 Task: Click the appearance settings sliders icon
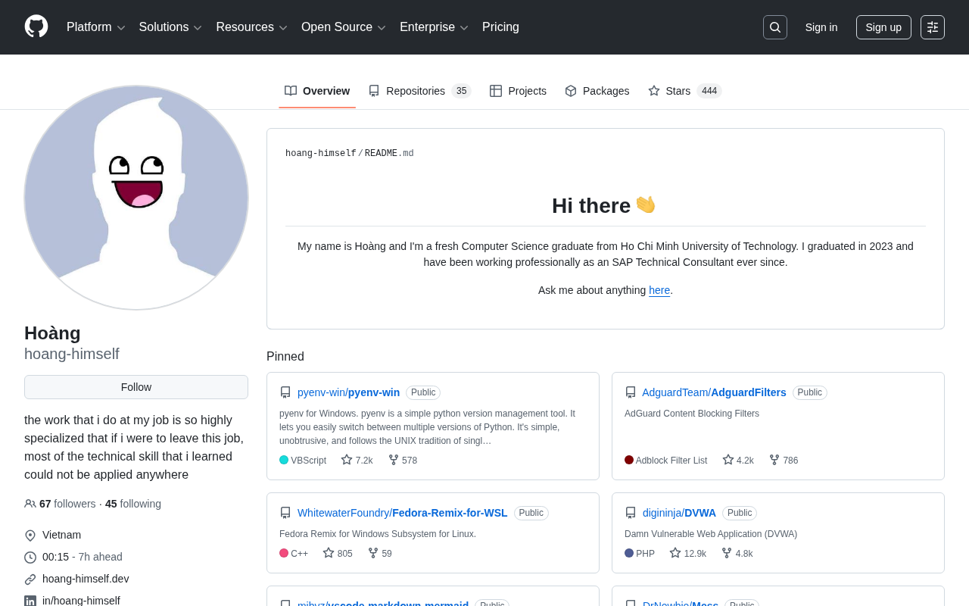(932, 27)
